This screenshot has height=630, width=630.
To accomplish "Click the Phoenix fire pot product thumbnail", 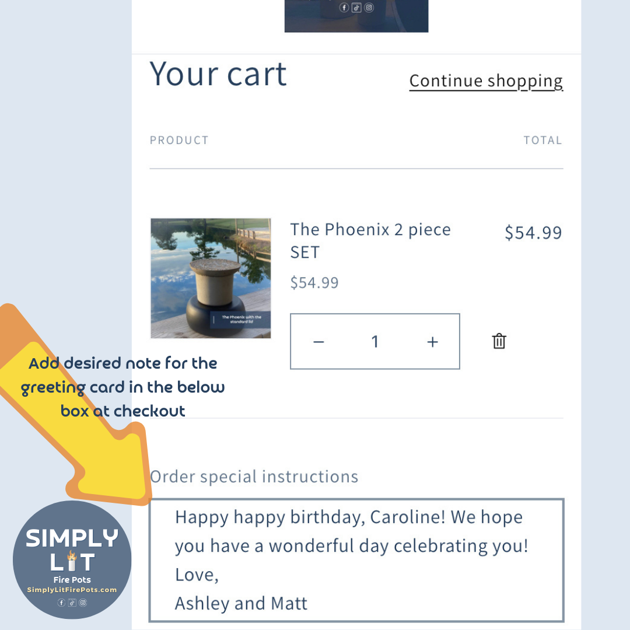I will point(211,278).
